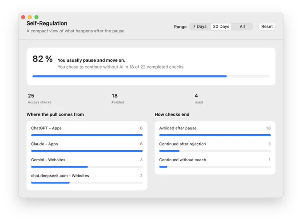Minimize the window with the yellow button
This screenshot has height=222, width=302.
[x=30, y=17]
